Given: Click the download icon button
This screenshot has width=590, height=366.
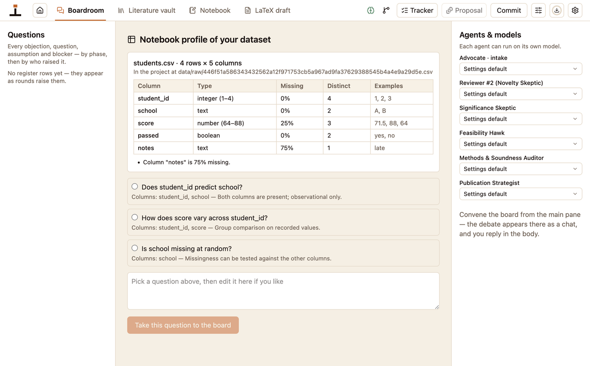Looking at the screenshot, I should (x=557, y=10).
